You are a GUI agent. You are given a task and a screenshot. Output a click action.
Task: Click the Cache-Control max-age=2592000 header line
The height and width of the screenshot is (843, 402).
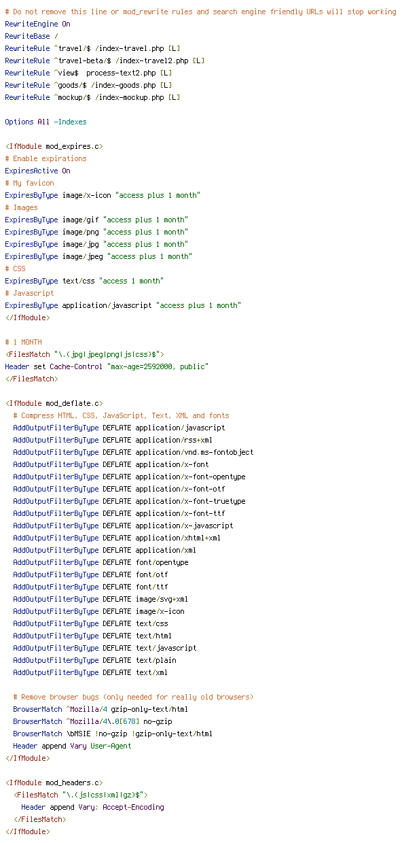pos(107,366)
